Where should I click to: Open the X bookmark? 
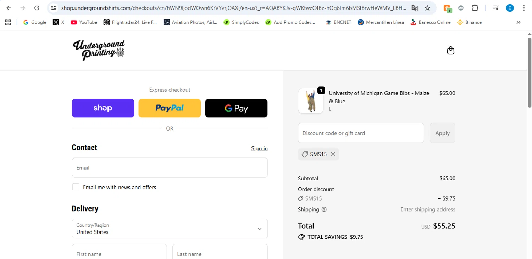[x=59, y=22]
